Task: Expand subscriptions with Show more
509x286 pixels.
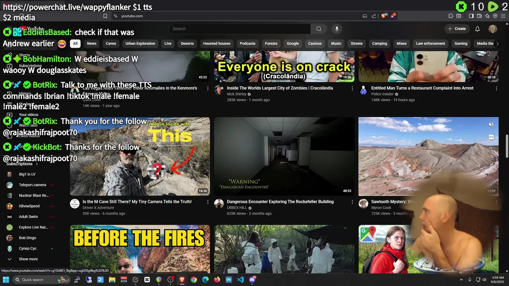Action: tap(28, 259)
